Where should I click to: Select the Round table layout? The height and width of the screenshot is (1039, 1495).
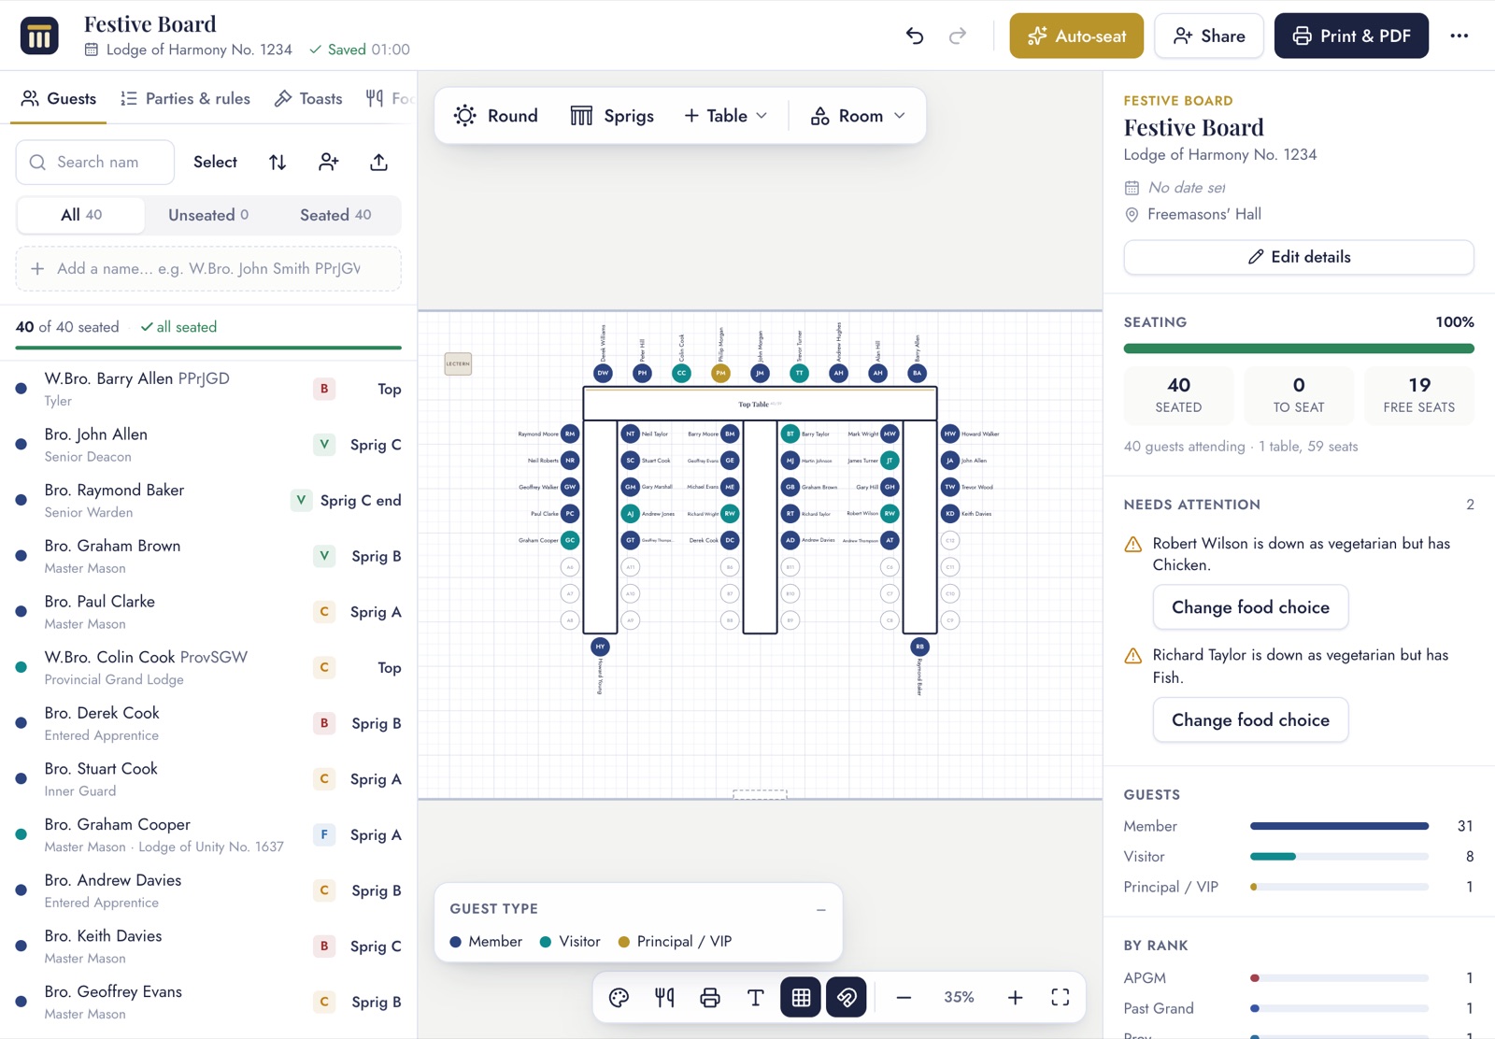(495, 116)
